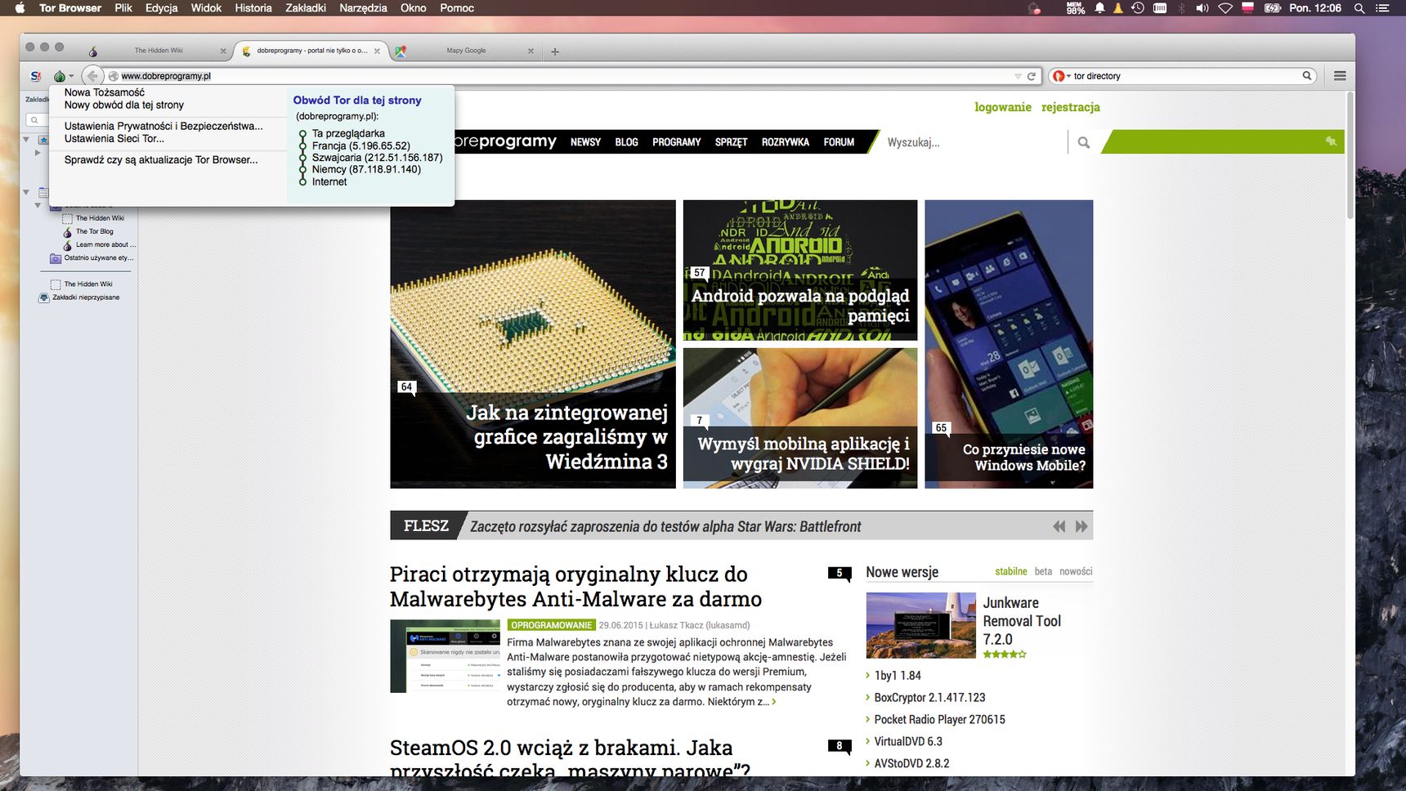Open Ustawienia Prywatności i Bezpieczeństwa
The width and height of the screenshot is (1406, 791).
(x=163, y=126)
